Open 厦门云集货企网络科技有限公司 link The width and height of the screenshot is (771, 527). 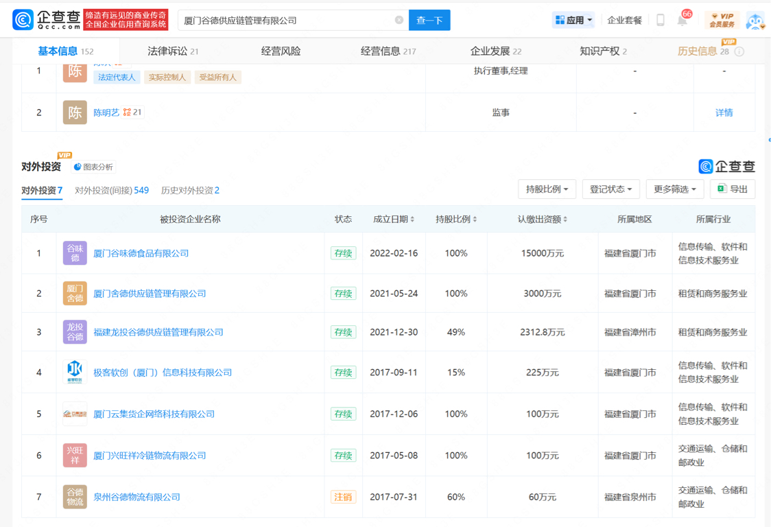154,414
